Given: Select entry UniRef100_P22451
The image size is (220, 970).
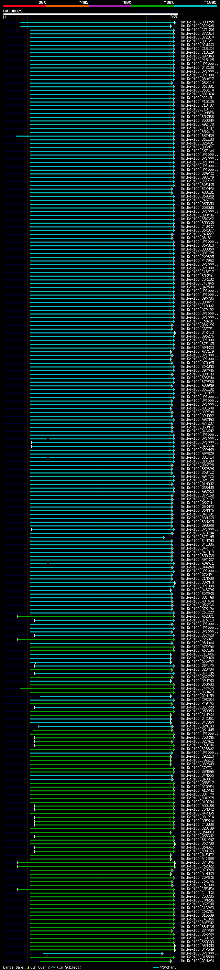Looking at the screenshot, I should coord(197,98).
